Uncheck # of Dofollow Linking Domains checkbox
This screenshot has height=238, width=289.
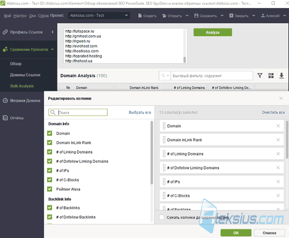(x=50, y=161)
